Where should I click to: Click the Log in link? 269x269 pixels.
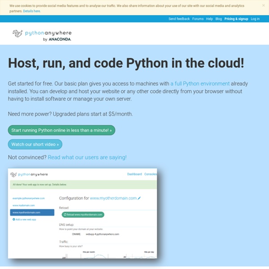(255, 19)
